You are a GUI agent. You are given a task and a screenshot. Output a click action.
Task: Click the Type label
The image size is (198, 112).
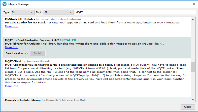[7, 12]
